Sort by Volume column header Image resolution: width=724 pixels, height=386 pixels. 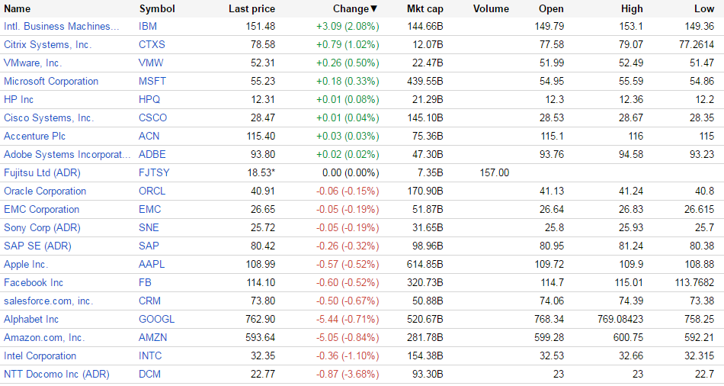(x=491, y=9)
